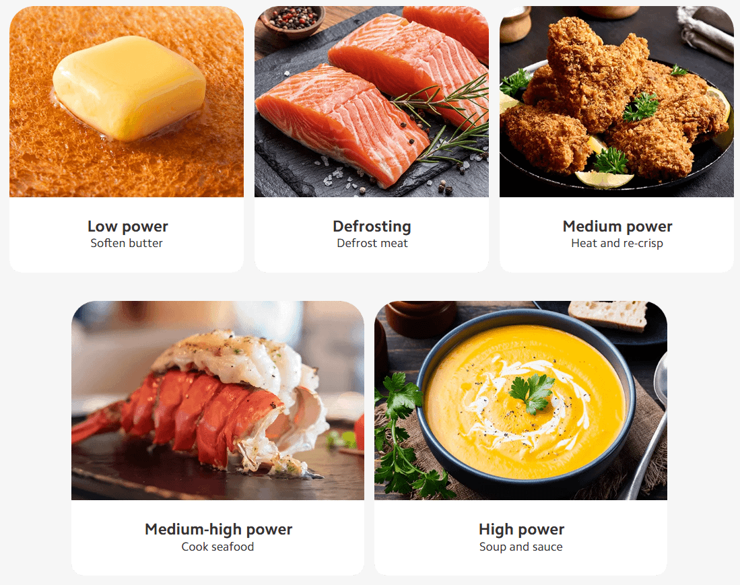Click the melting butter image

(x=127, y=102)
